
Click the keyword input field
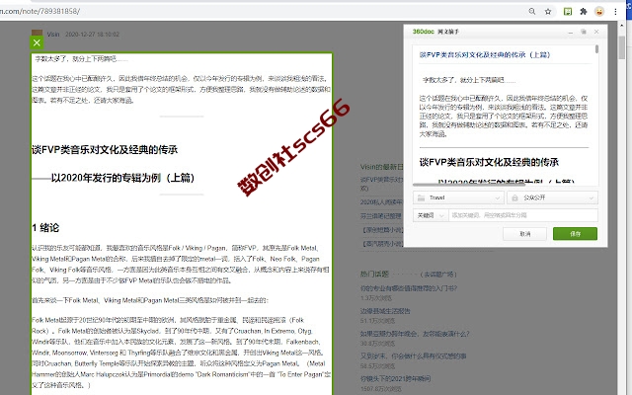pos(523,215)
